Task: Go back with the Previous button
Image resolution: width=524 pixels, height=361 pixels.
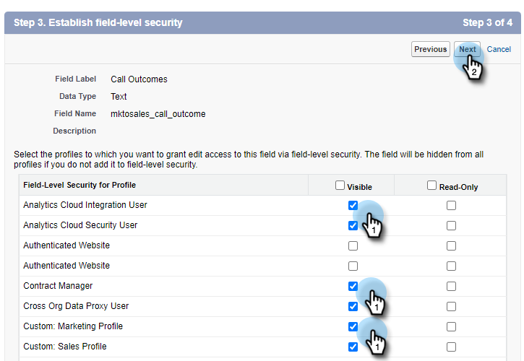Action: [431, 49]
